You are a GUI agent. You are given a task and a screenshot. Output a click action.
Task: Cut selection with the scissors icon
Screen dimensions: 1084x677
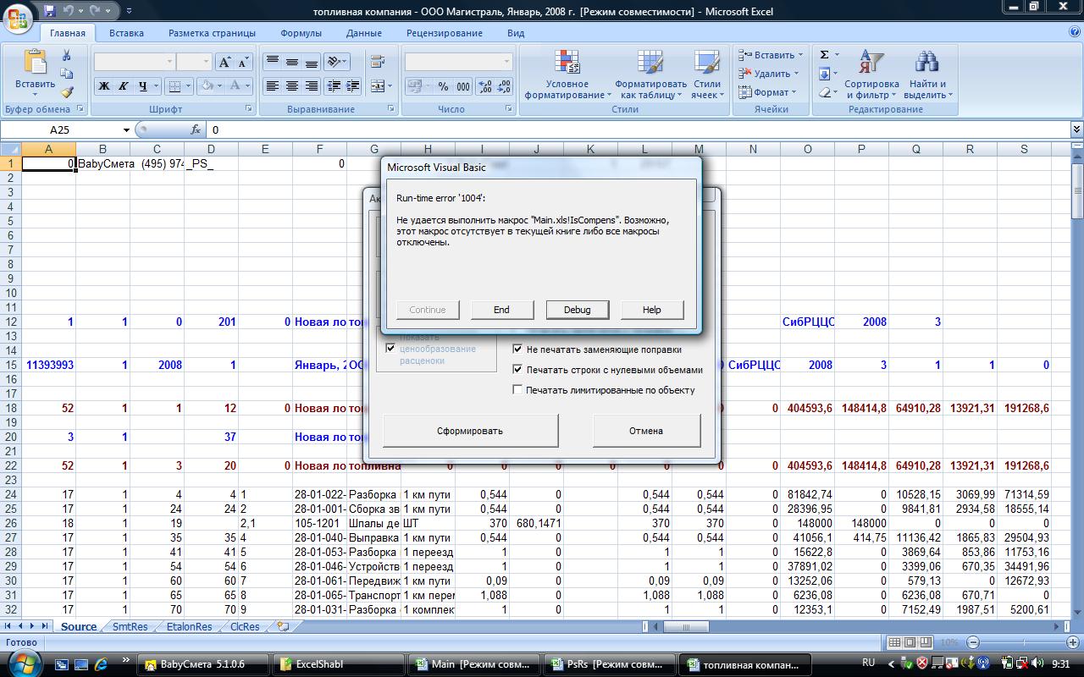pos(67,54)
